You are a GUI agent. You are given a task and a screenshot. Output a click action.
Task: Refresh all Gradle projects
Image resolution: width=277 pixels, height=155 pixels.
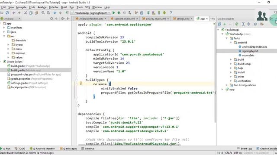pos(219,24)
